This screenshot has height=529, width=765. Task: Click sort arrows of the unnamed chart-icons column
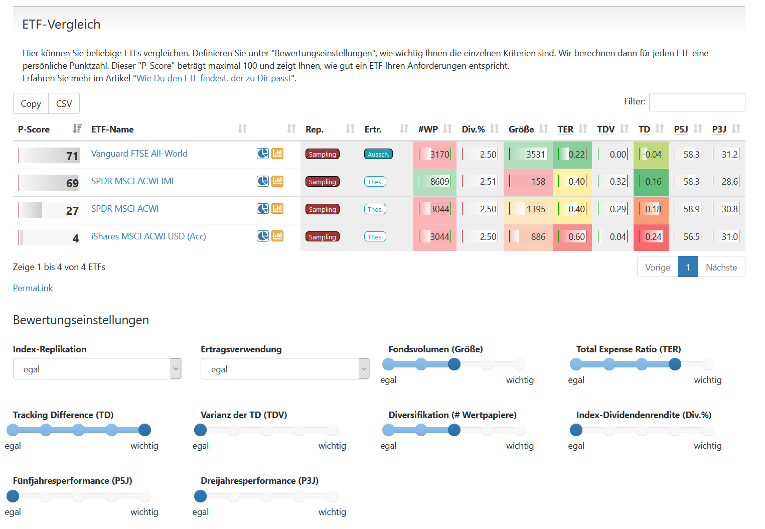(291, 129)
